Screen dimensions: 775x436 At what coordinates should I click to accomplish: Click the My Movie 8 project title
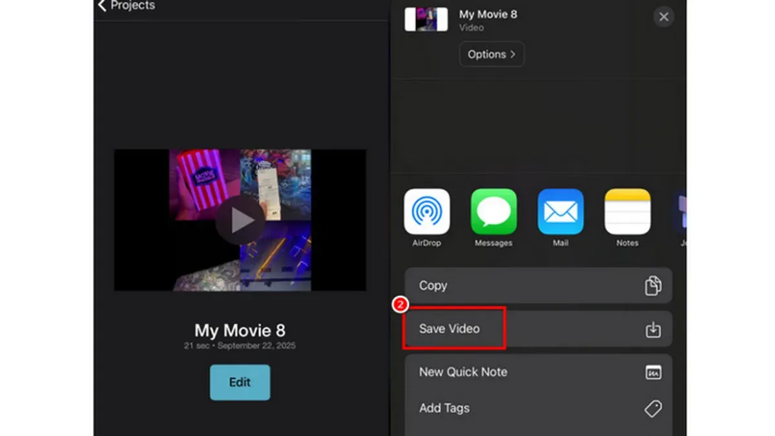click(240, 331)
